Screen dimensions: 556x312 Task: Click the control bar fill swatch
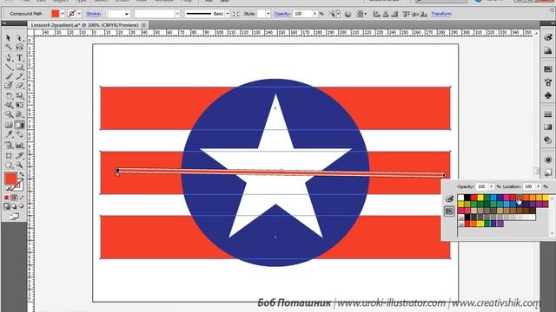[56, 14]
